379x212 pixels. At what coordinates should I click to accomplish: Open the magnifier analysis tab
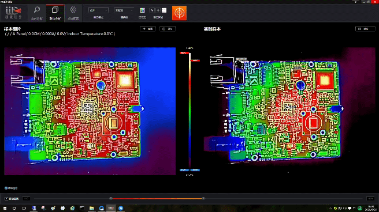(37, 13)
